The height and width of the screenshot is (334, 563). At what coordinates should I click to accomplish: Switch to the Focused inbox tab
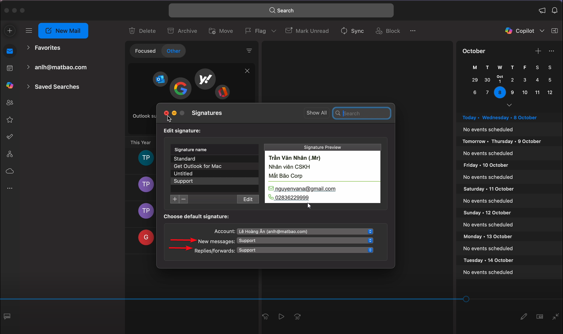pyautogui.click(x=145, y=51)
